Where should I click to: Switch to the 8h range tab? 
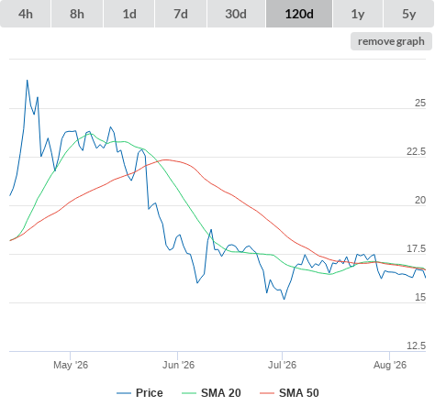tap(77, 14)
